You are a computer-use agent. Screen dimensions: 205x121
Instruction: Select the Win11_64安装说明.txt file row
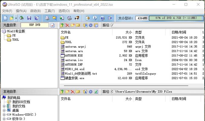tap(132, 74)
